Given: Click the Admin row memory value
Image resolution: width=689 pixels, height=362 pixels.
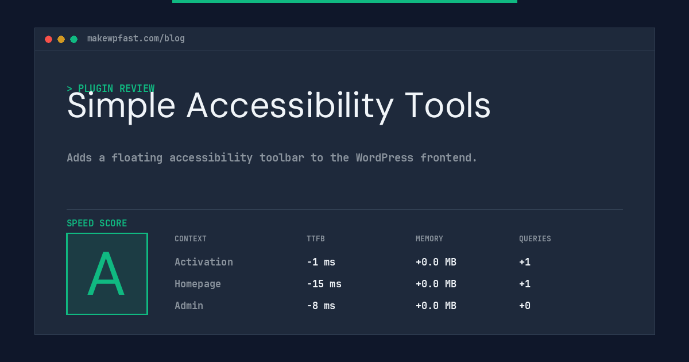Looking at the screenshot, I should pyautogui.click(x=436, y=306).
